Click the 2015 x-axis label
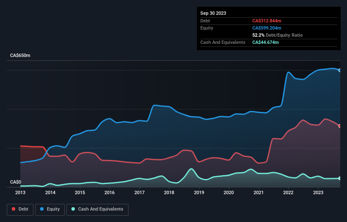Viewport: 347px width, 222px height. 80,192
